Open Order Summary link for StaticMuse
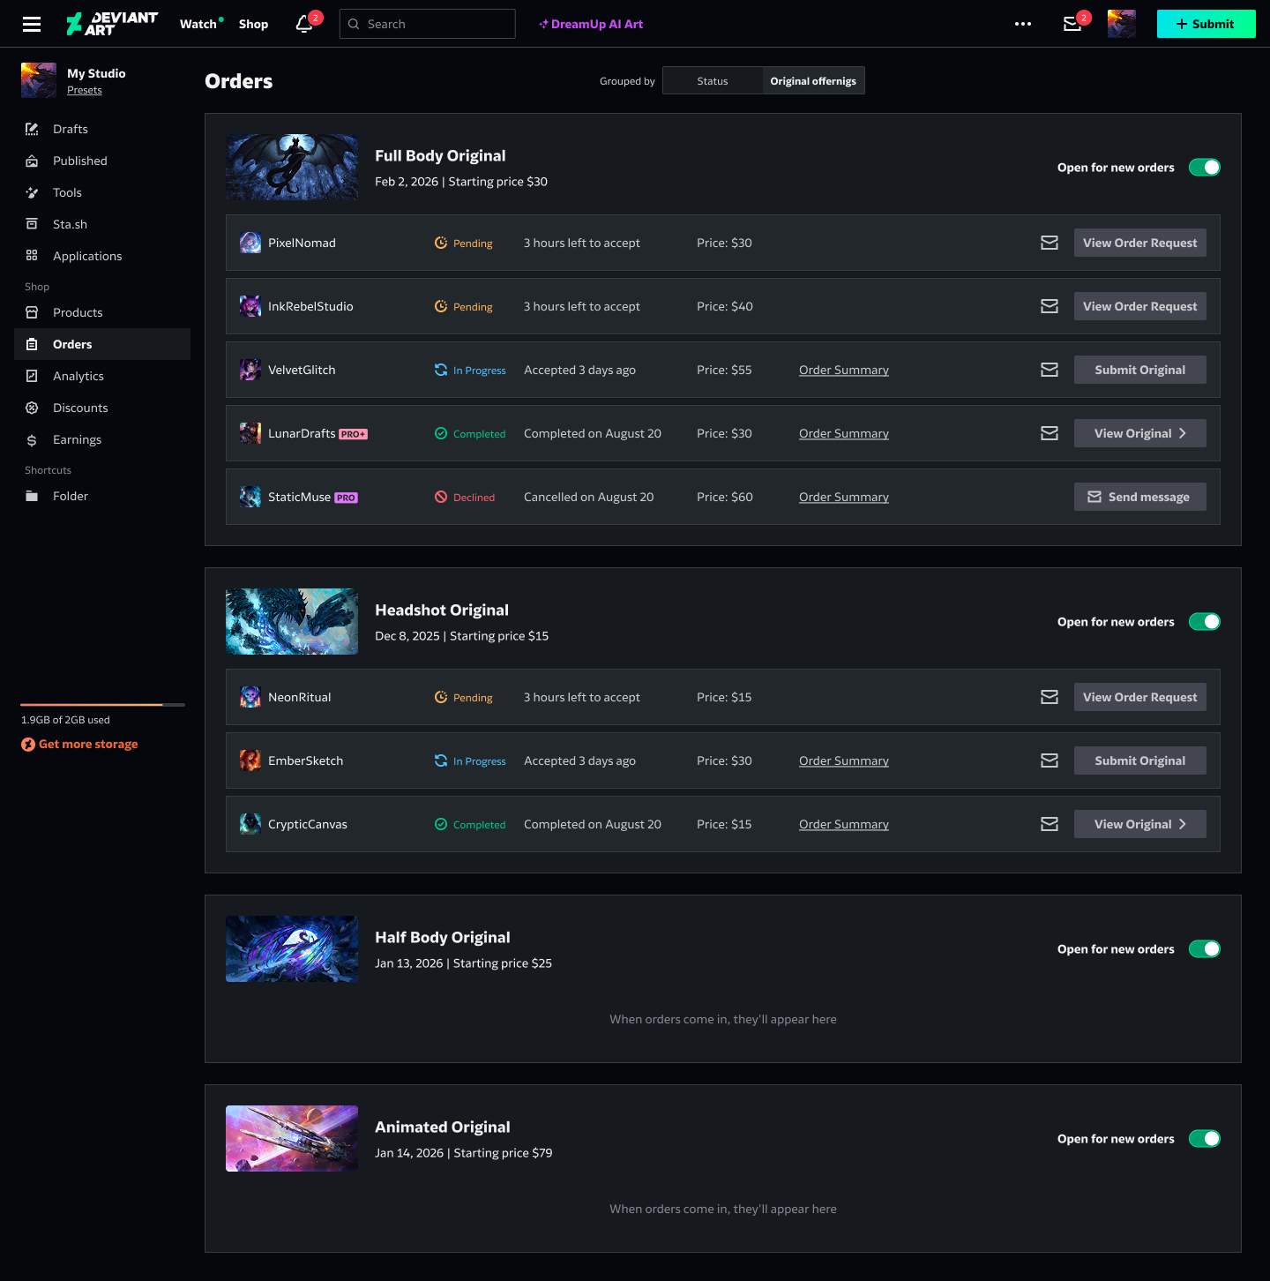The image size is (1270, 1281). coord(844,497)
